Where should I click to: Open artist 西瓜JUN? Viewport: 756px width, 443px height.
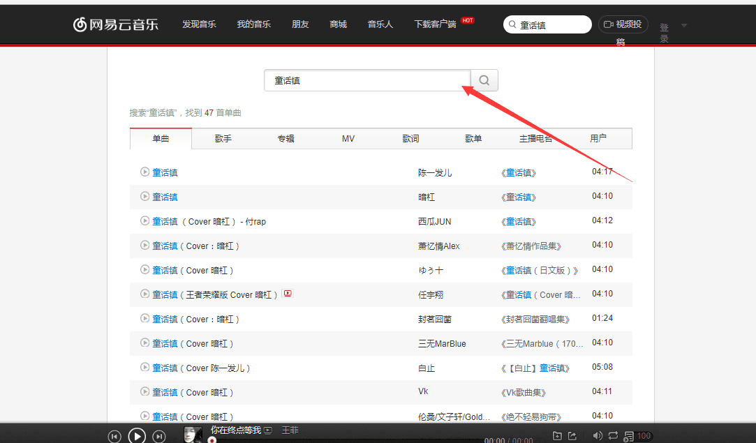click(434, 222)
